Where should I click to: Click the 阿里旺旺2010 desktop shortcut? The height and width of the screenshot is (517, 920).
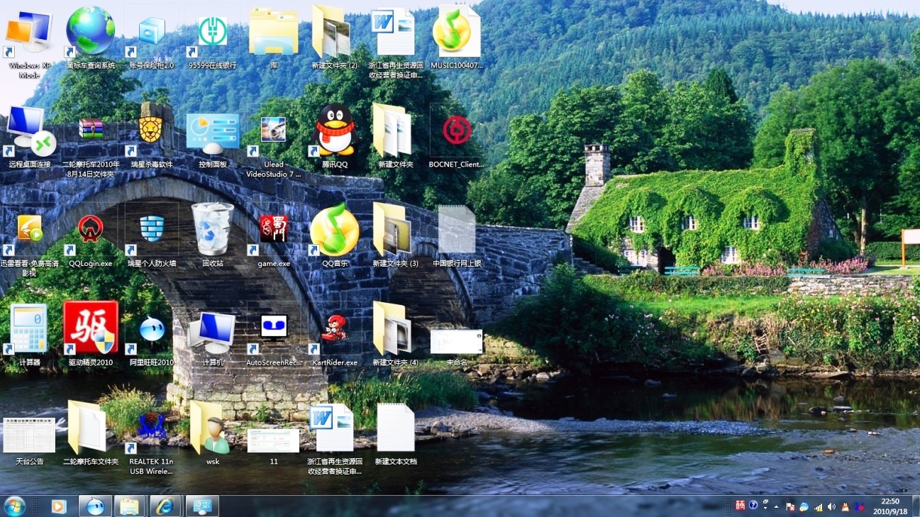point(151,328)
